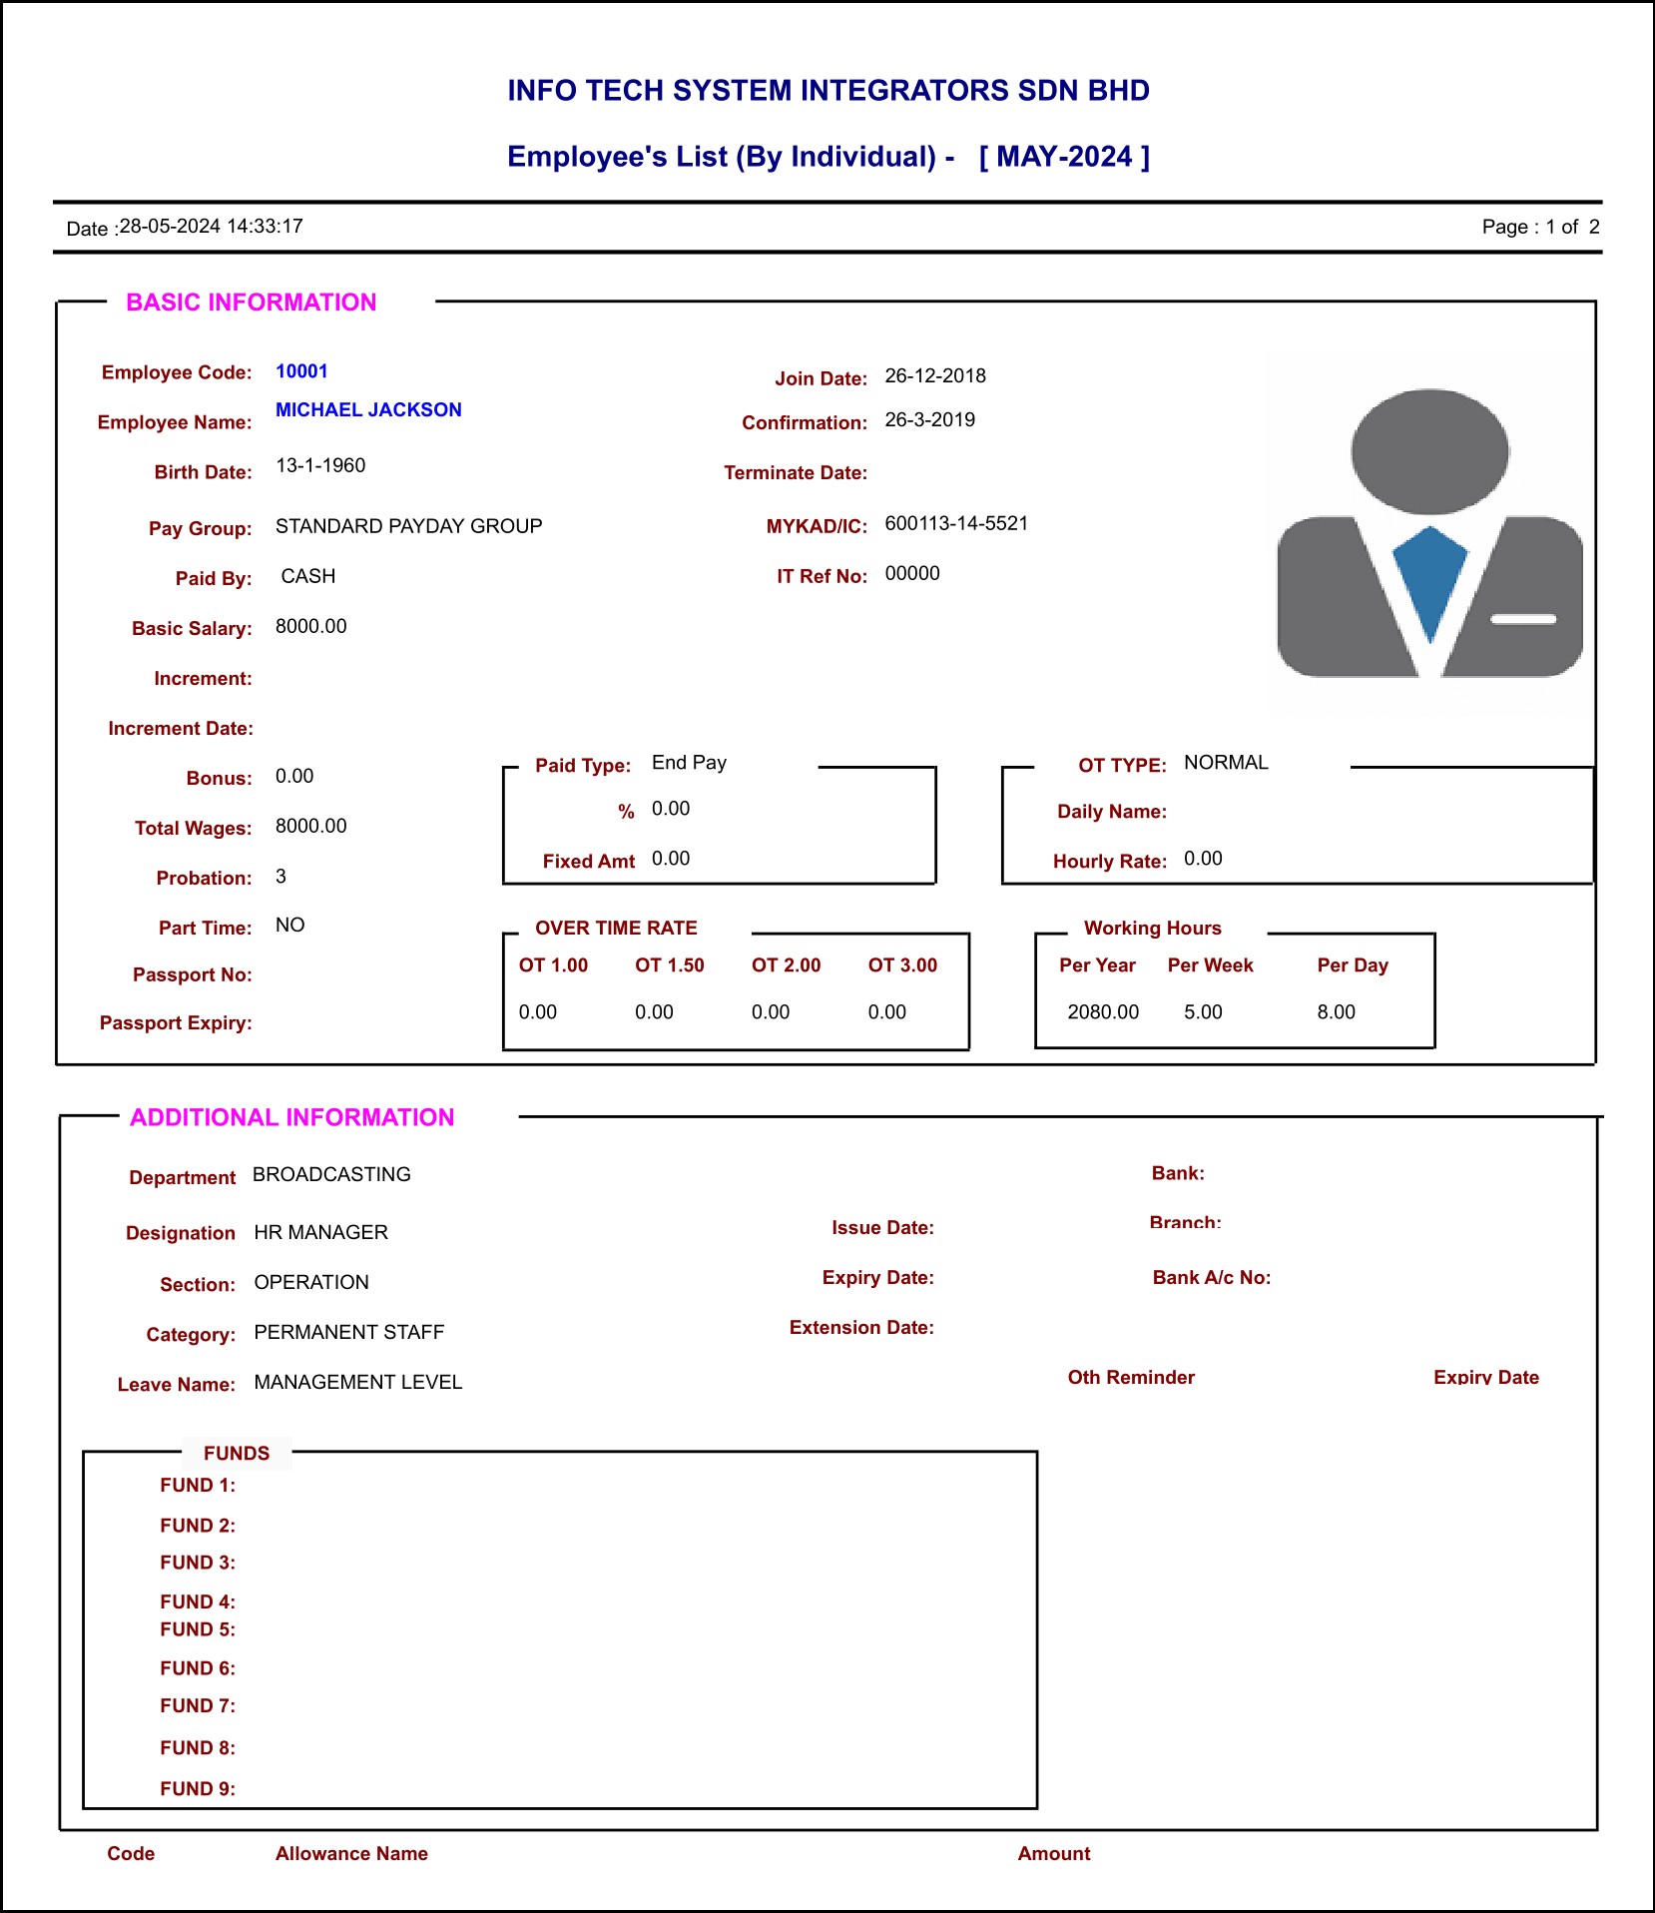Screen dimensions: 1655x1913
Task: Select the Join Date value 26-12-2018
Action: point(935,375)
